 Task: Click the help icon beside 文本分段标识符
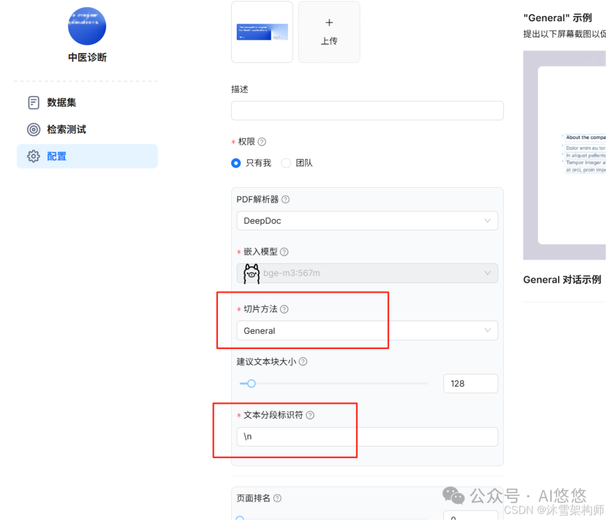[x=310, y=415]
